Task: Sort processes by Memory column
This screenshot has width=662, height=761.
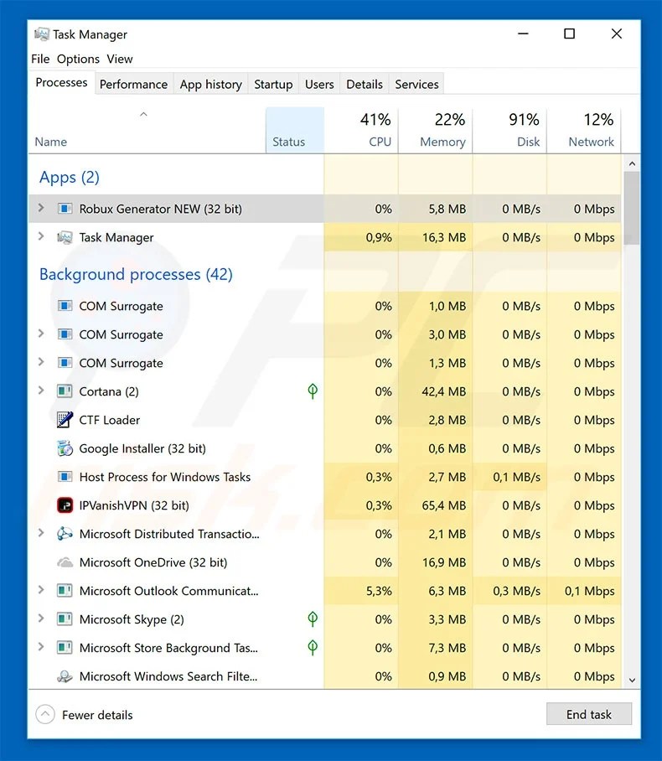Action: (x=436, y=131)
